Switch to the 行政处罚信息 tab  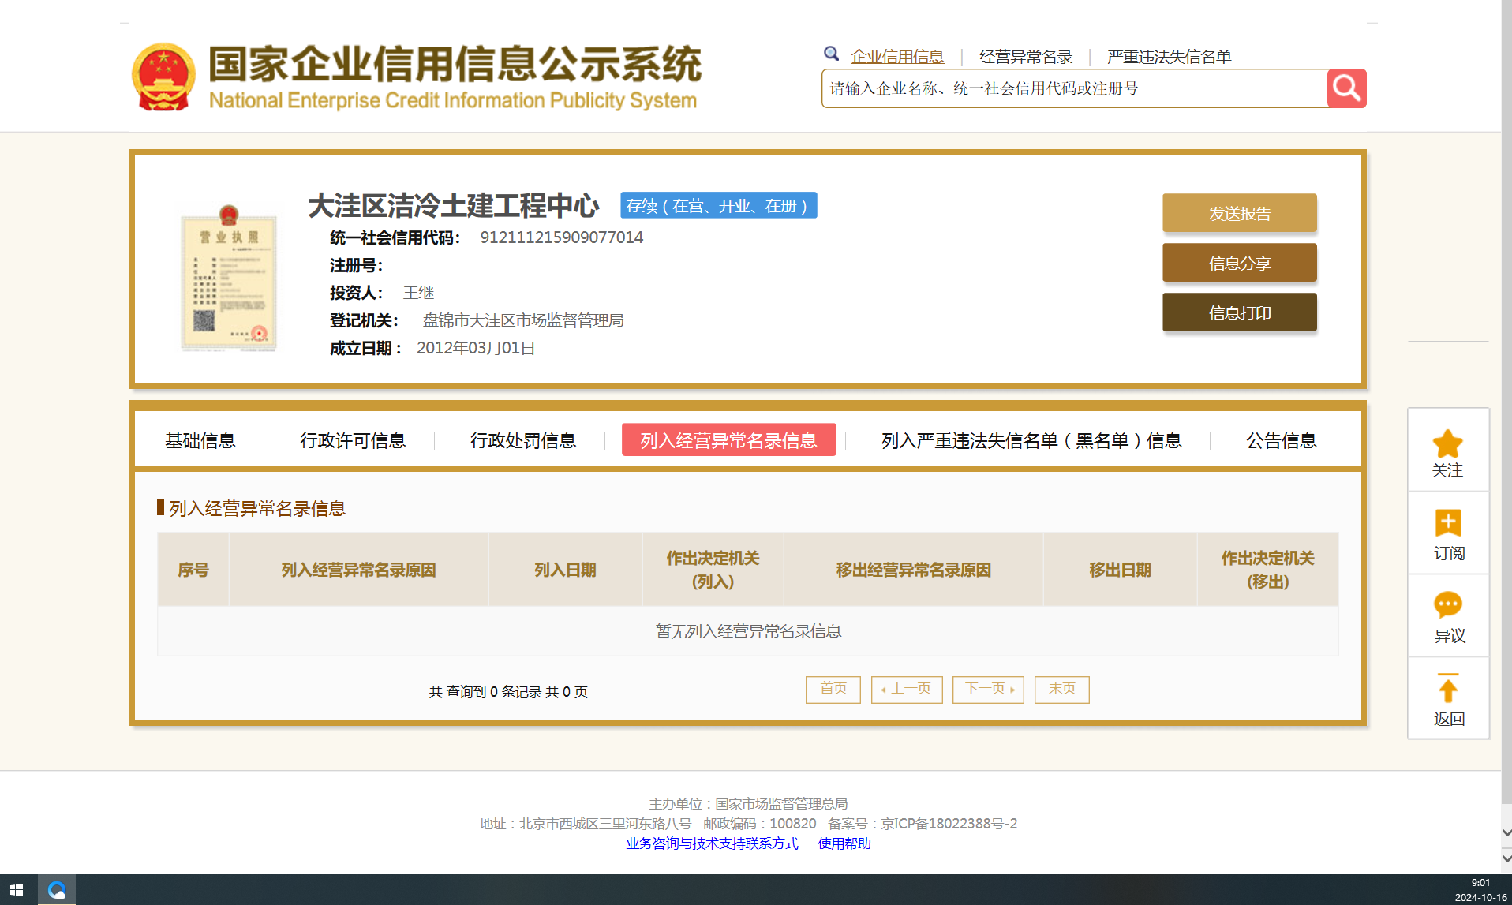tap(522, 440)
